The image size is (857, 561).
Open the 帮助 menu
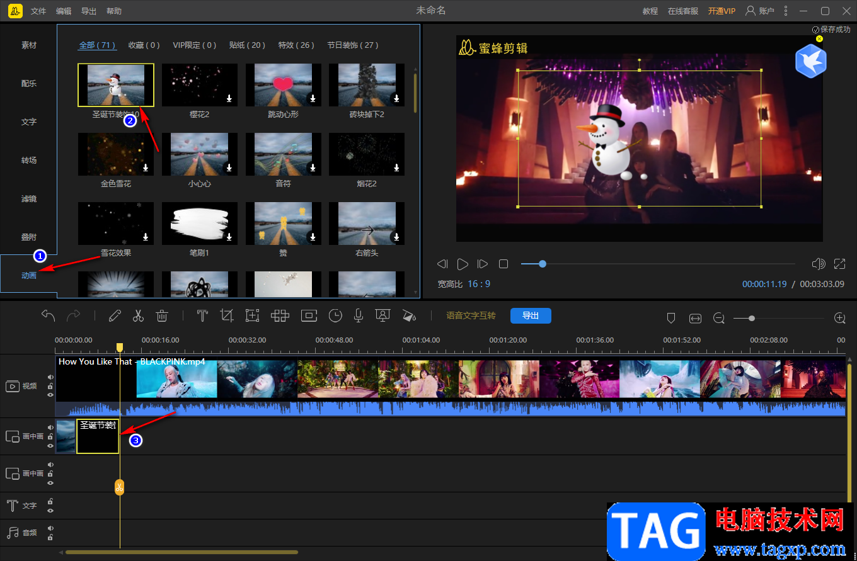114,11
